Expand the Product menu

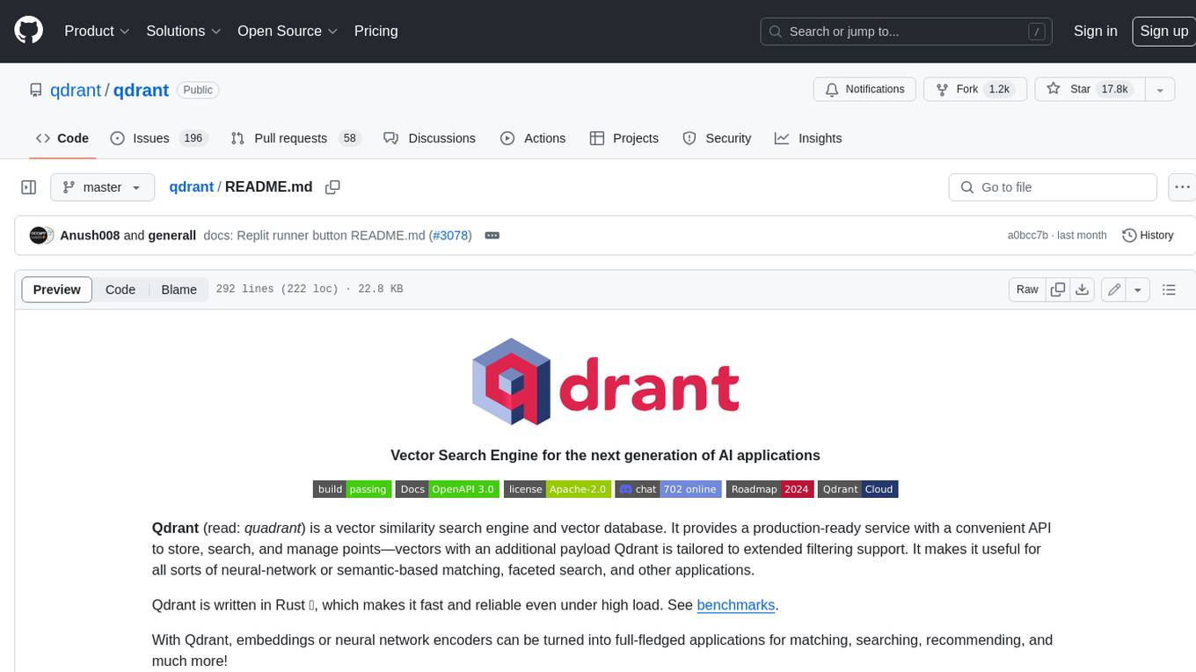pyautogui.click(x=98, y=31)
